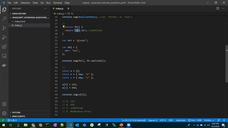
Task: Expand the Open Editors section
Action: pyautogui.click(x=29, y=14)
